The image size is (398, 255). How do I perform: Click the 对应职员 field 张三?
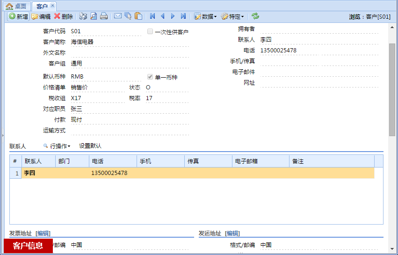(x=130, y=109)
